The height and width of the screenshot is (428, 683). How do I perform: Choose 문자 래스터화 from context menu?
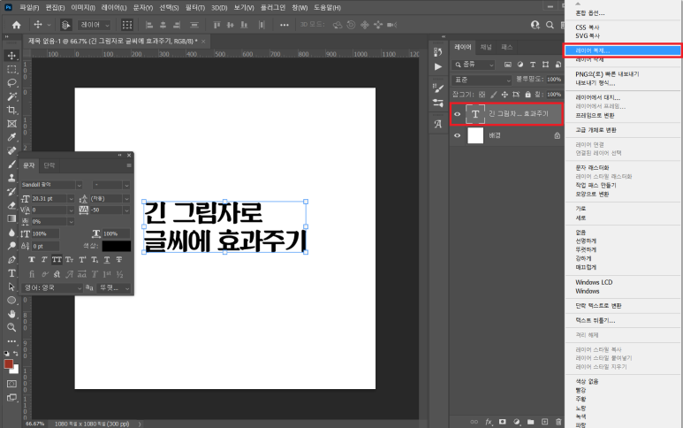[592, 168]
